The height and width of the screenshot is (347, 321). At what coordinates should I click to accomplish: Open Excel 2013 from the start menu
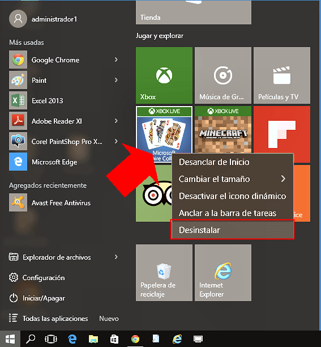[64, 101]
